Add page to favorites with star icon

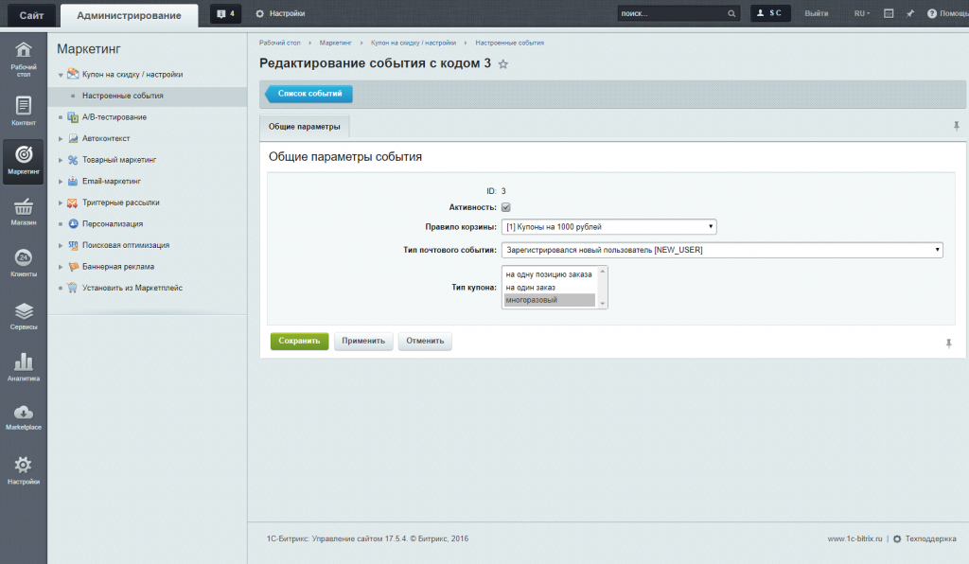point(503,64)
